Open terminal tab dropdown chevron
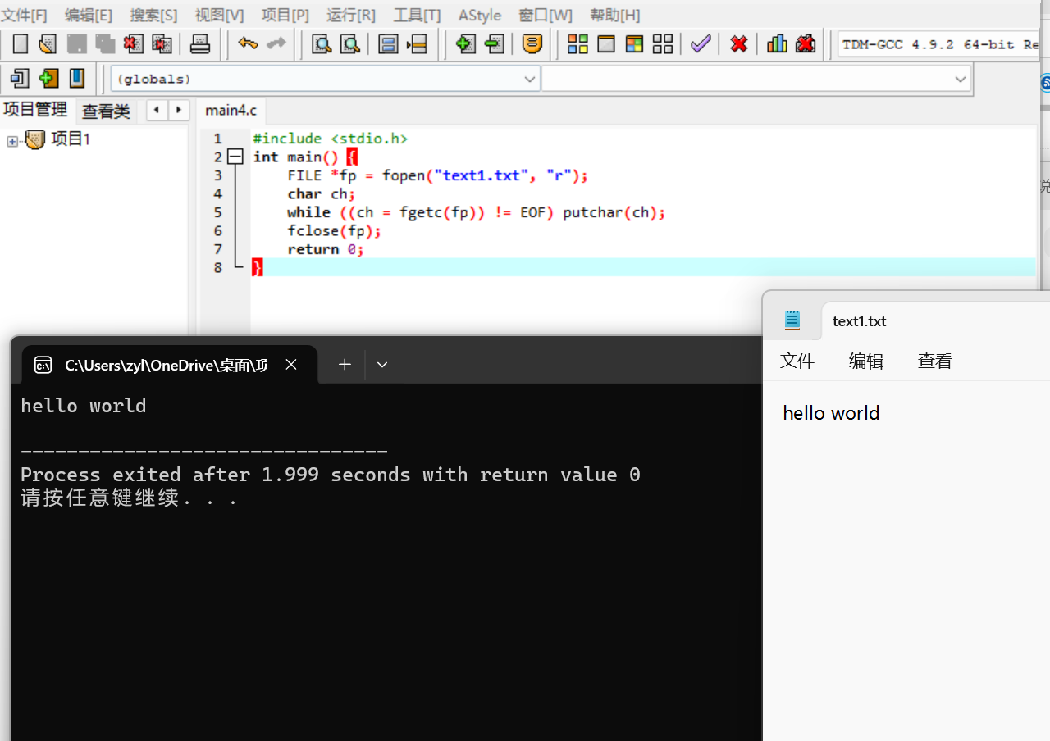1050x741 pixels. [x=382, y=365]
